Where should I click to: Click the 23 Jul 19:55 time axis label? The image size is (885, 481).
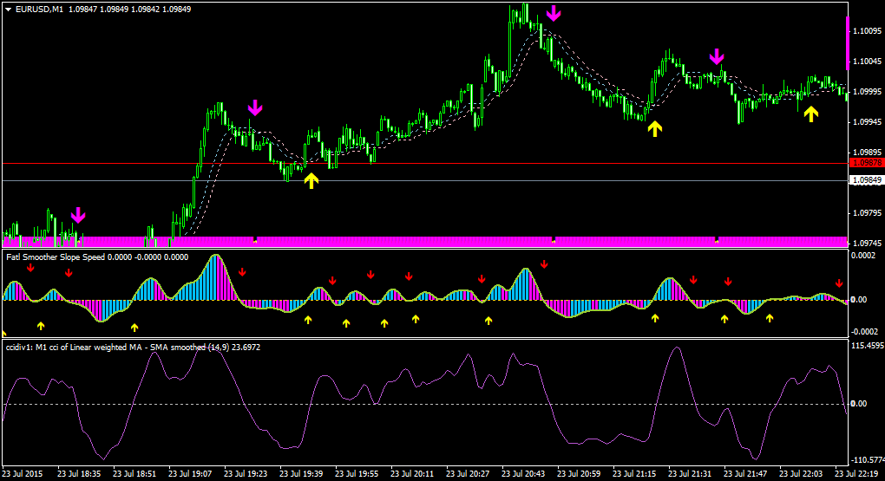[357, 474]
